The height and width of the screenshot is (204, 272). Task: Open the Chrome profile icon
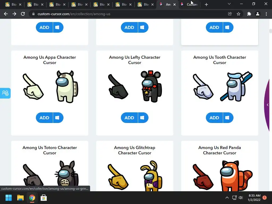(258, 14)
